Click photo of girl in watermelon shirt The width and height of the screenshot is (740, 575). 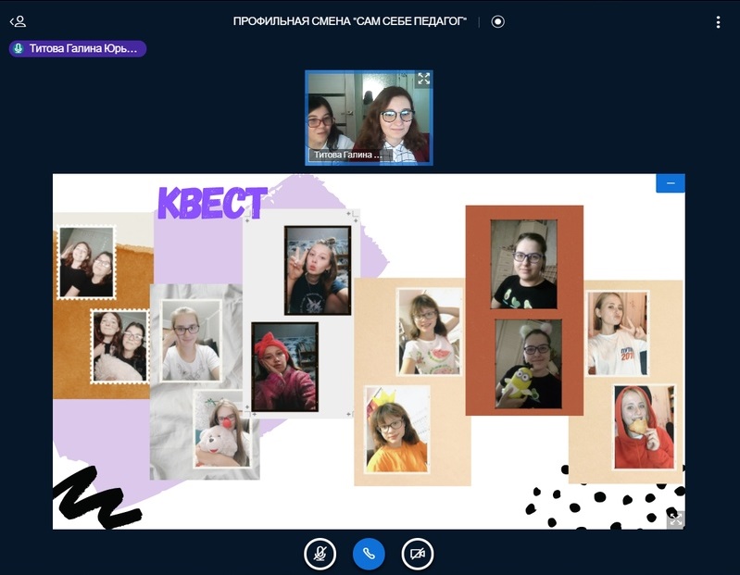[x=429, y=331]
